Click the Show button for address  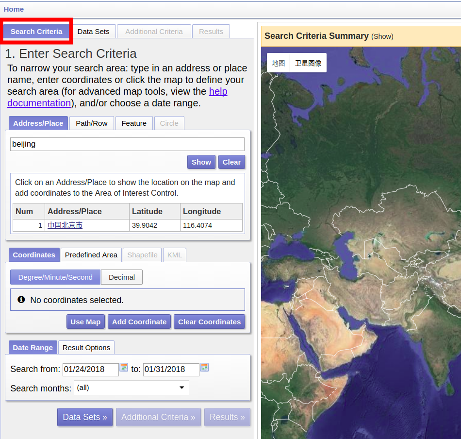(201, 162)
